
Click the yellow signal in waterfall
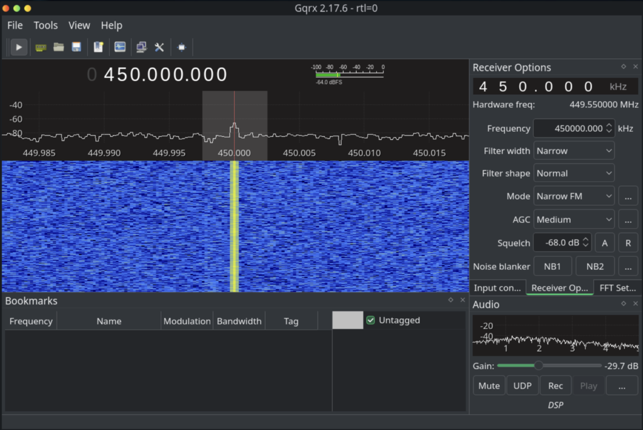coord(234,226)
